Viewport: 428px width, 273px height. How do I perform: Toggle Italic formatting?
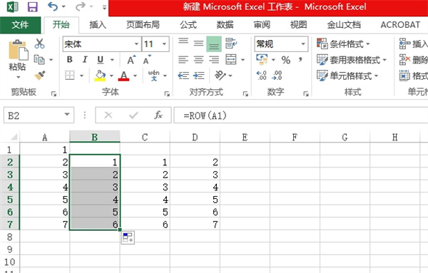[x=85, y=59]
